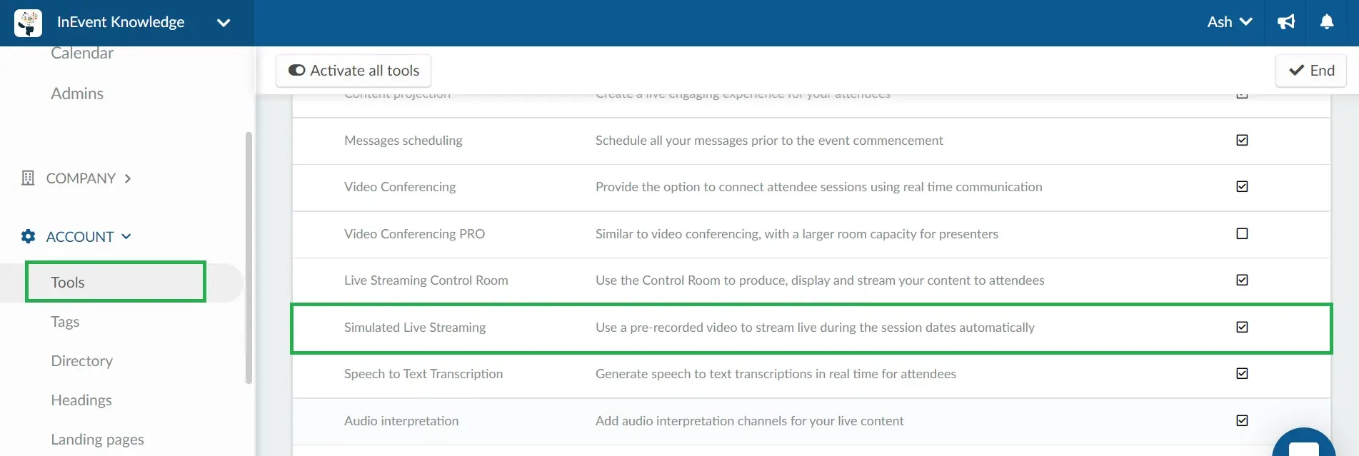Open the Ash user menu dropdown

pyautogui.click(x=1230, y=22)
